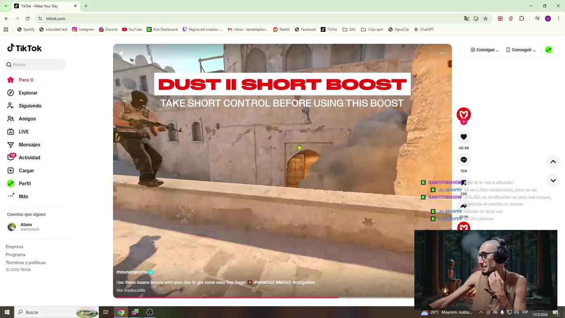
Task: Open the Amigos section
Action: click(22, 119)
